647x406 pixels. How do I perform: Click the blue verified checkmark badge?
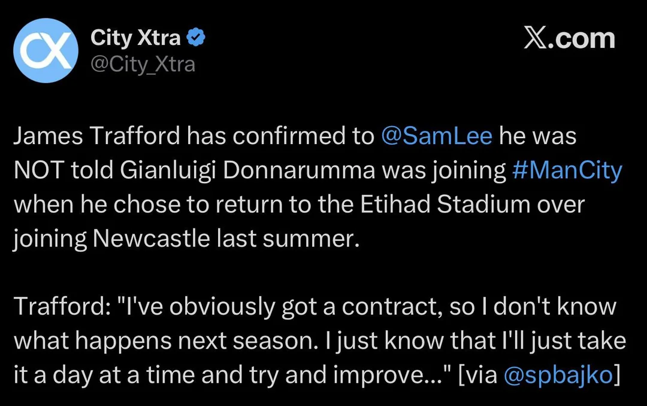pyautogui.click(x=197, y=38)
